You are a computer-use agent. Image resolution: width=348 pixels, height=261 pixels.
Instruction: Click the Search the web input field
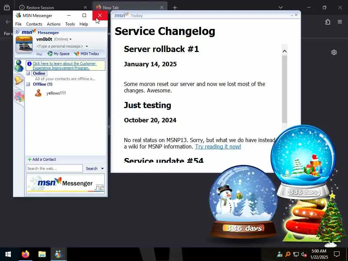[54, 169]
